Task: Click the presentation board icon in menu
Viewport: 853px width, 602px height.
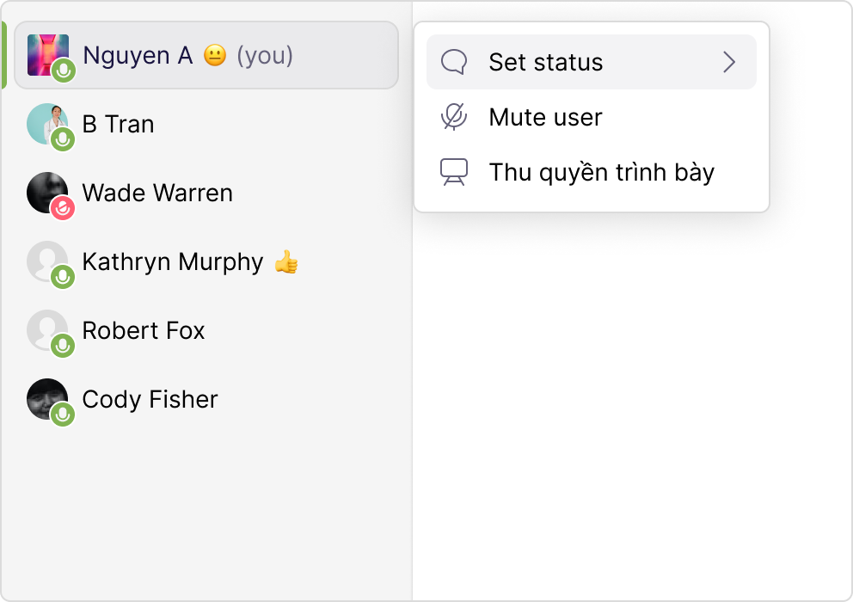Action: 453,172
